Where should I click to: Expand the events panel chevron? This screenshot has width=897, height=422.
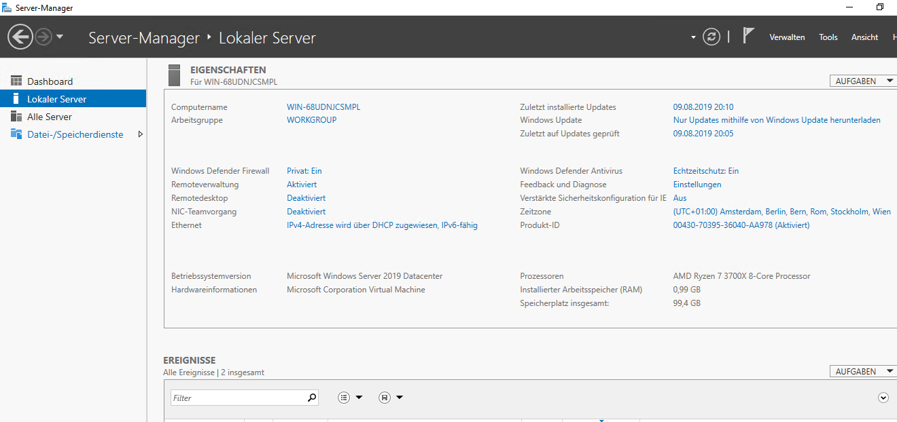point(883,398)
